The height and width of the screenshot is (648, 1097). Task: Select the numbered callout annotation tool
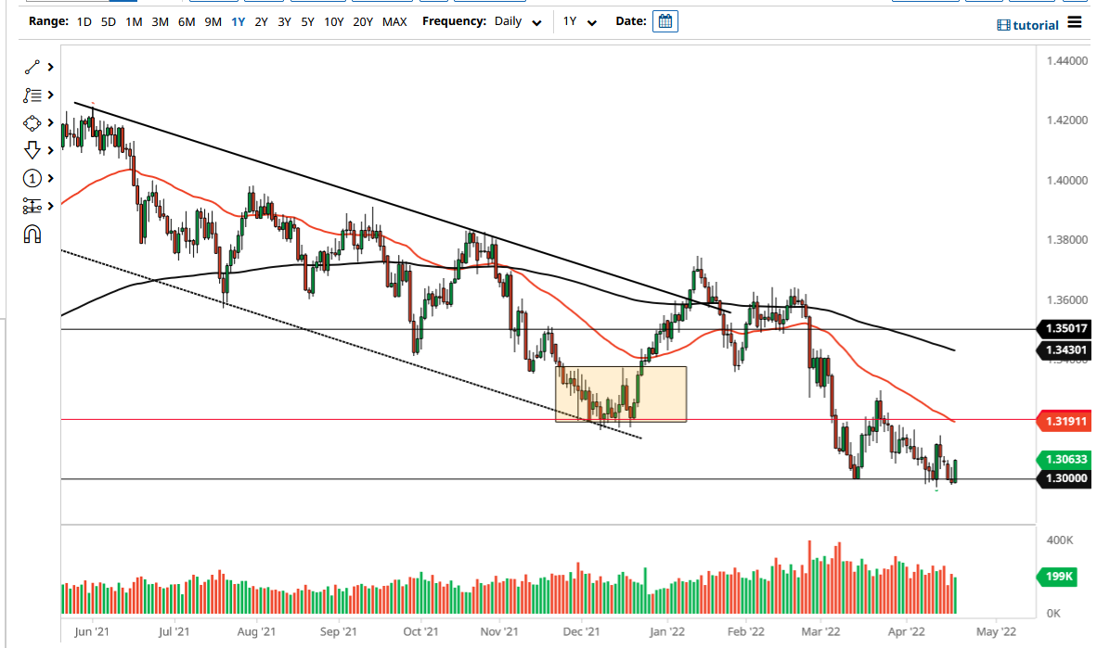(31, 178)
